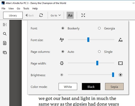Click the "Color mode:" label
This screenshot has width=135, height=106.
(x=39, y=87)
